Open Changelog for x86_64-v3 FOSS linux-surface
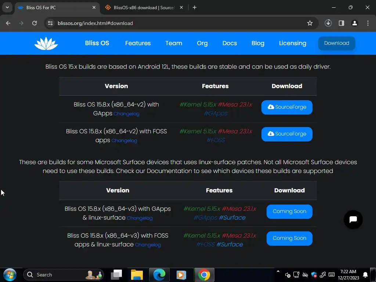Screen dimensions: 376x282 click(148, 245)
